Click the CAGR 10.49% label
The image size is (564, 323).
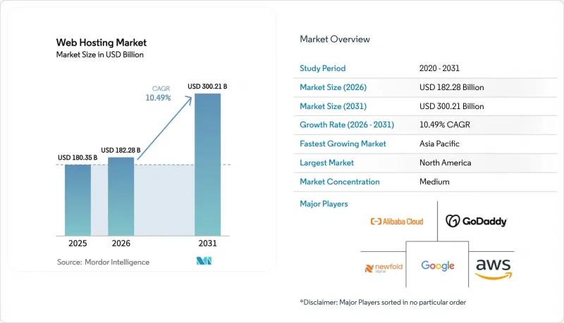(158, 94)
